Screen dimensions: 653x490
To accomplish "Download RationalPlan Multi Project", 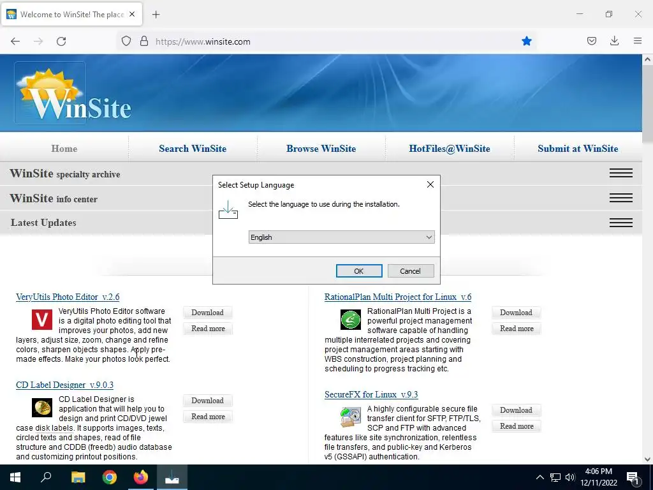I will tap(516, 313).
